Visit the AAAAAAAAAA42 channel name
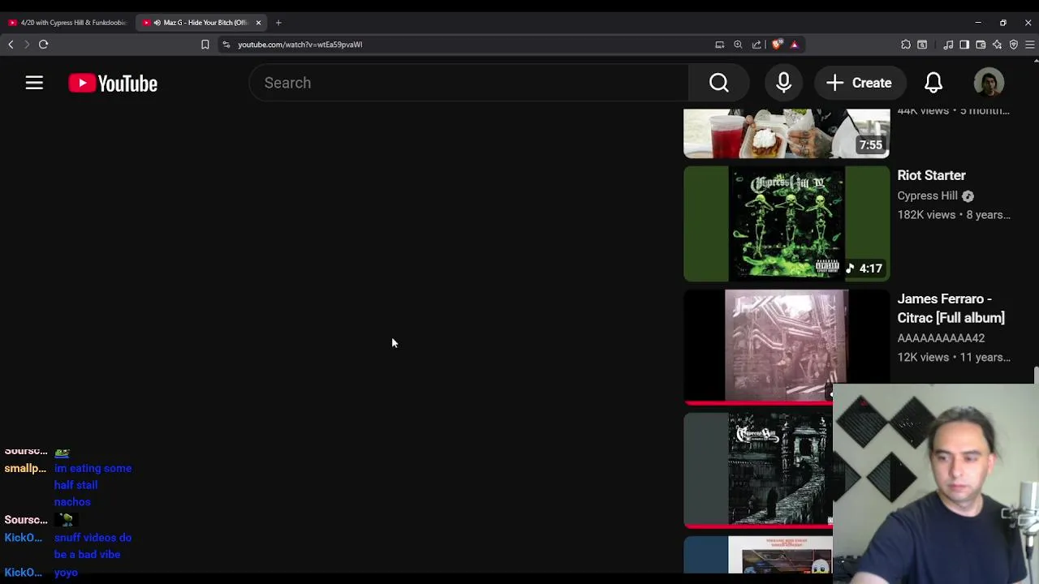Screen dimensions: 1039x584 coord(941,338)
